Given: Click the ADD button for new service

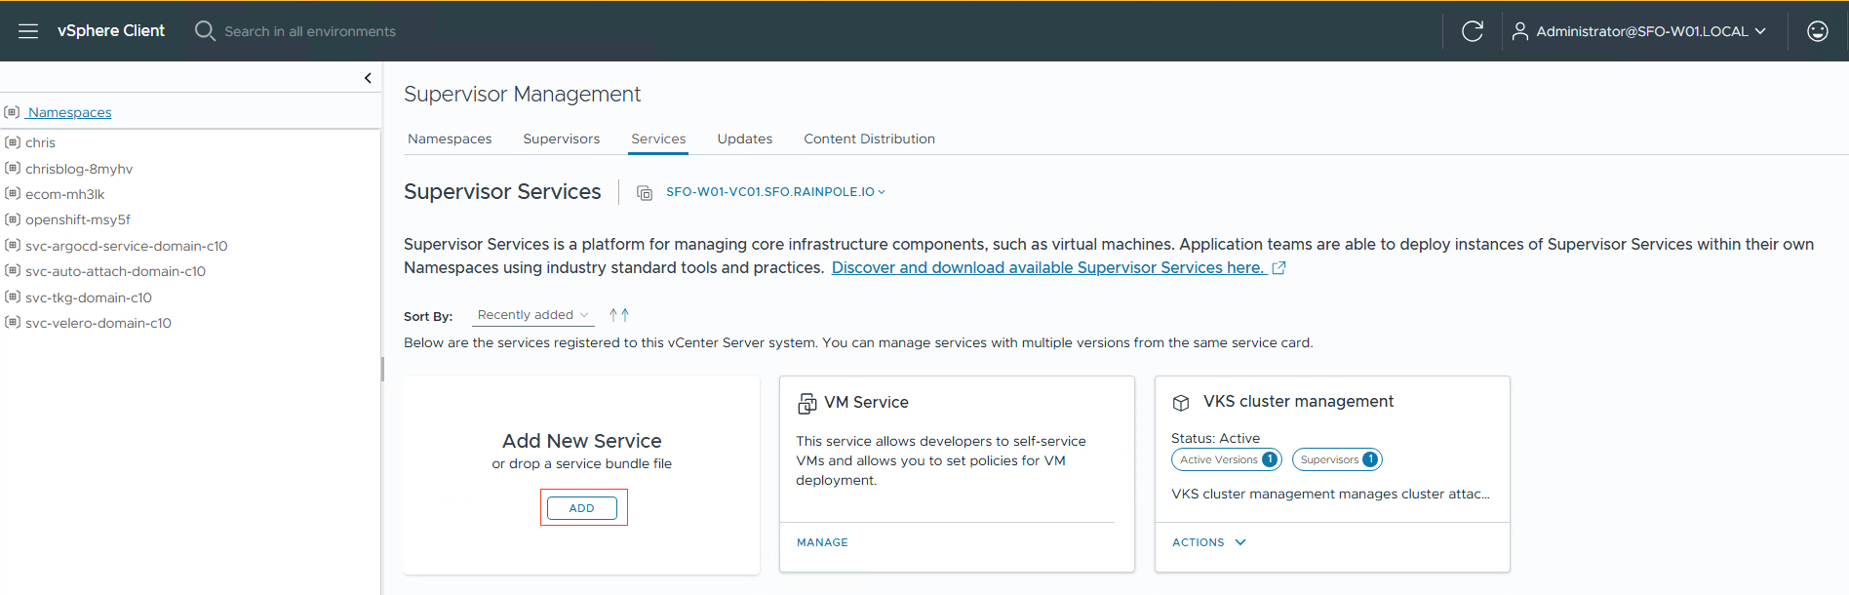Looking at the screenshot, I should click(x=582, y=508).
